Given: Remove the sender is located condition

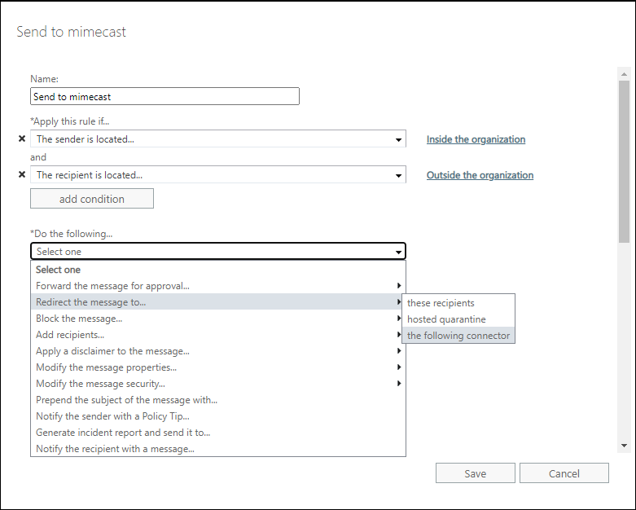Looking at the screenshot, I should (22, 139).
